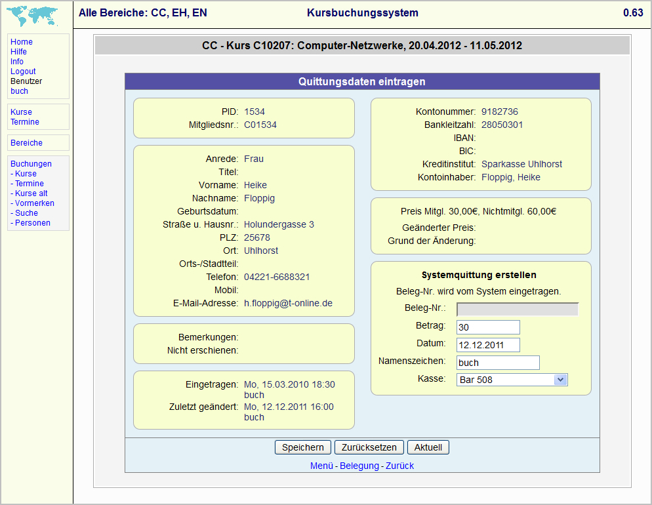
Task: Open the '- Kurse' bookings submenu
Action: [x=24, y=174]
